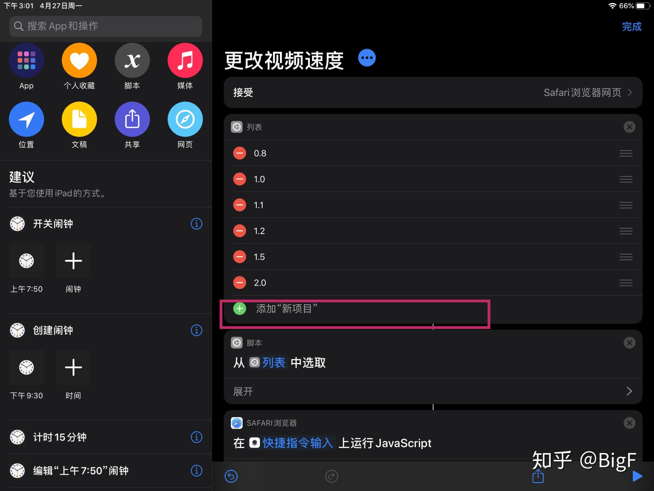Show info for 计时15分钟 suggestion
The height and width of the screenshot is (491, 654).
(197, 437)
